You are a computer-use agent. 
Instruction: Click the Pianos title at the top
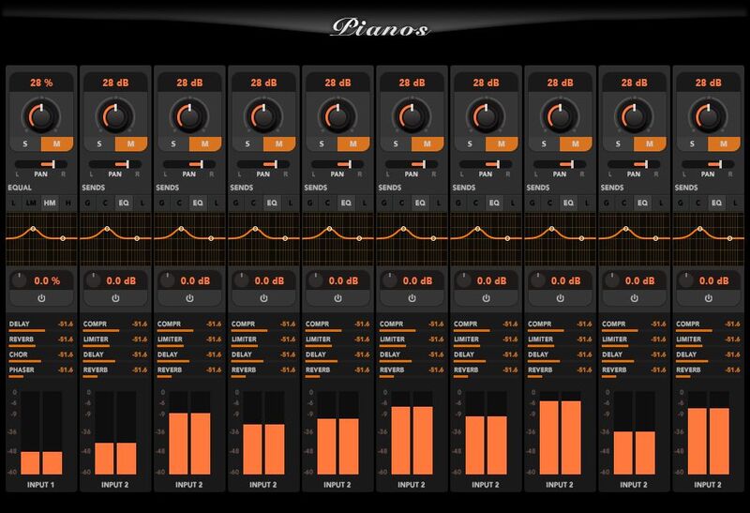381,28
